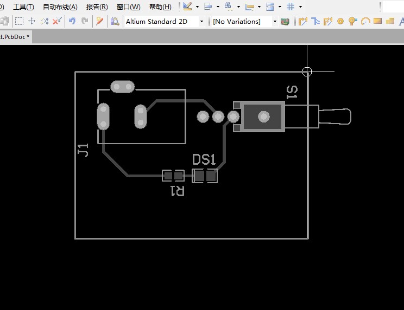Select the place pad tool
Viewport: 404px width, 310px height.
pos(340,21)
